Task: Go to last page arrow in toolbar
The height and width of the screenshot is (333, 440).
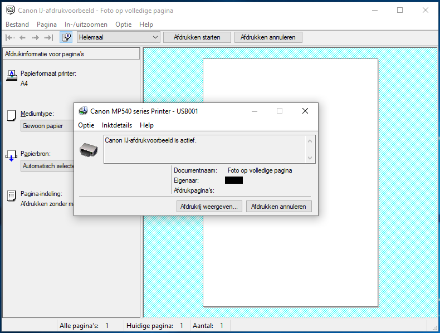Action: (x=48, y=37)
